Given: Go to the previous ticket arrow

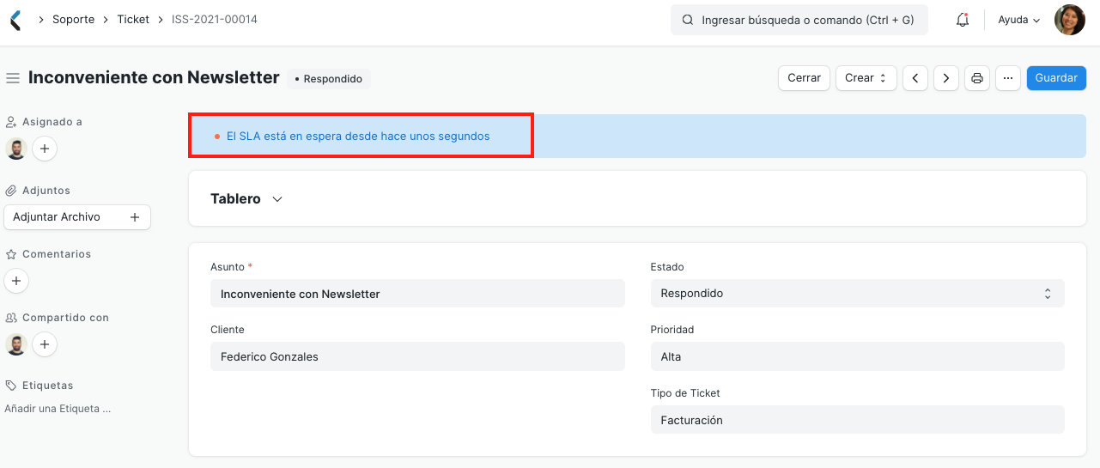Looking at the screenshot, I should point(915,78).
